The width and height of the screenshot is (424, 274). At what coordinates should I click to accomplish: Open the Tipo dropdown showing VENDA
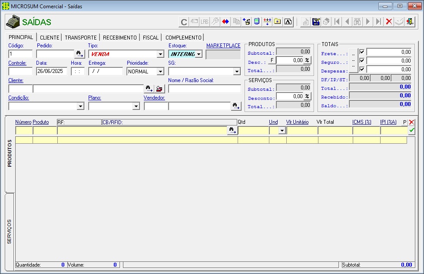pos(160,54)
